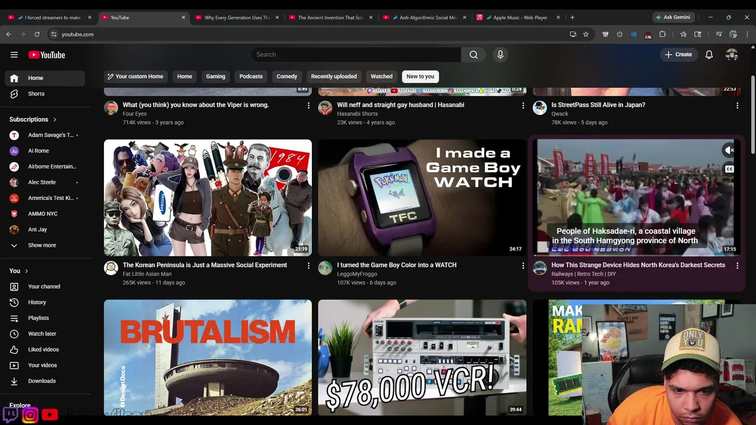The width and height of the screenshot is (756, 425).
Task: Click Ask Gemini in the title bar
Action: click(x=673, y=17)
